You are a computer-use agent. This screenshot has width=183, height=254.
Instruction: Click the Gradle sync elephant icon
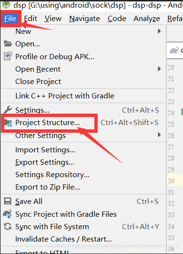coord(8,214)
